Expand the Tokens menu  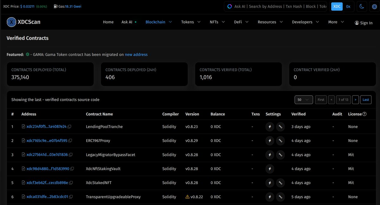click(191, 22)
